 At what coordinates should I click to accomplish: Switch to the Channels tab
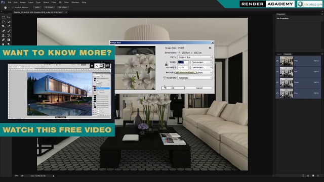point(288,54)
